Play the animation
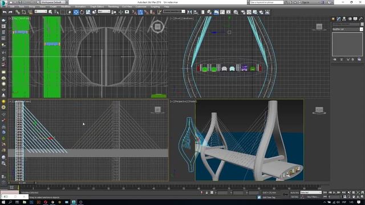365x205 pixels. [334, 192]
